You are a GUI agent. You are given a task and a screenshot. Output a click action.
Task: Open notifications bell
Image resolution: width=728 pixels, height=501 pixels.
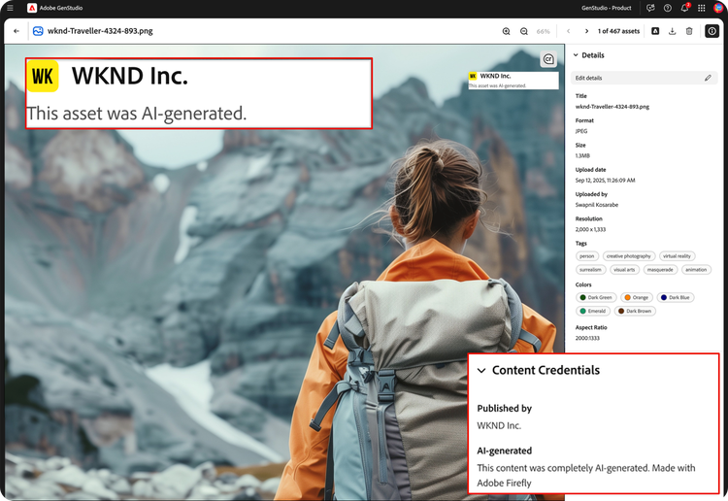click(x=685, y=8)
